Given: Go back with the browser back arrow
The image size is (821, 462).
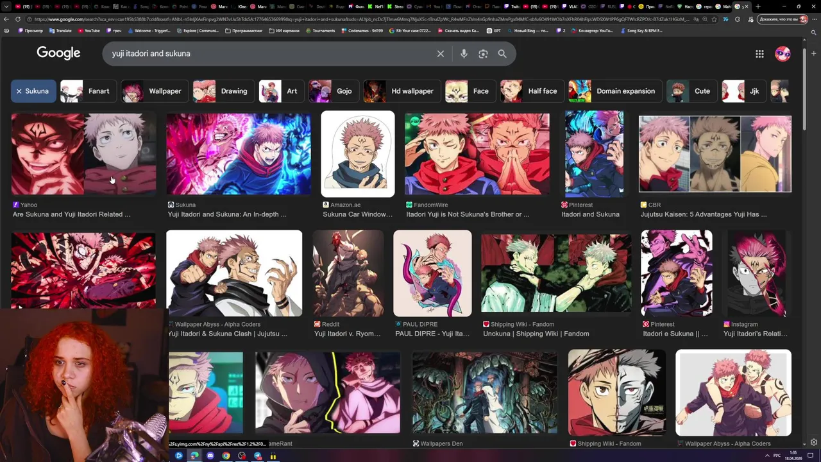Looking at the screenshot, I should pos(6,19).
